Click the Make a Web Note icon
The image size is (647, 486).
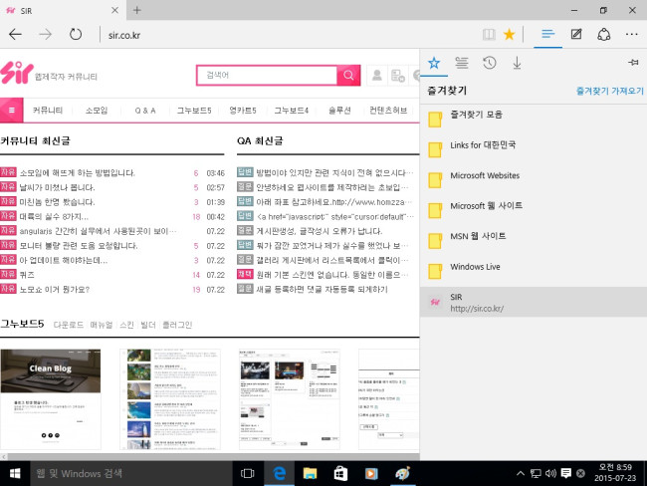pyautogui.click(x=575, y=34)
